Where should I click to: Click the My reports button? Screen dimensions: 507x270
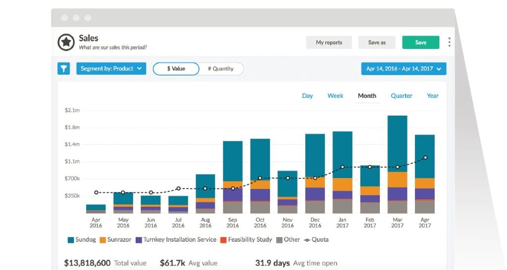[329, 43]
